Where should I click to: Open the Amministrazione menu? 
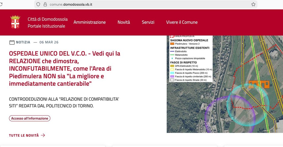click(90, 22)
